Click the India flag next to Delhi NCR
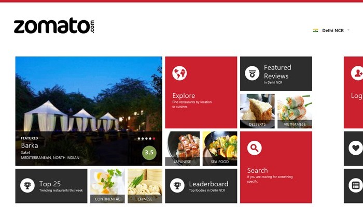The width and height of the screenshot is (363, 221). coord(315,31)
